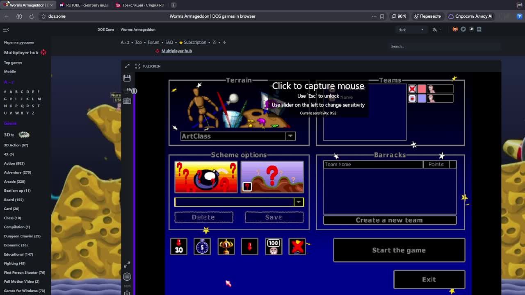Switch to the RUTUBE browser tab
Screen dimensions: 525x295
84,5
